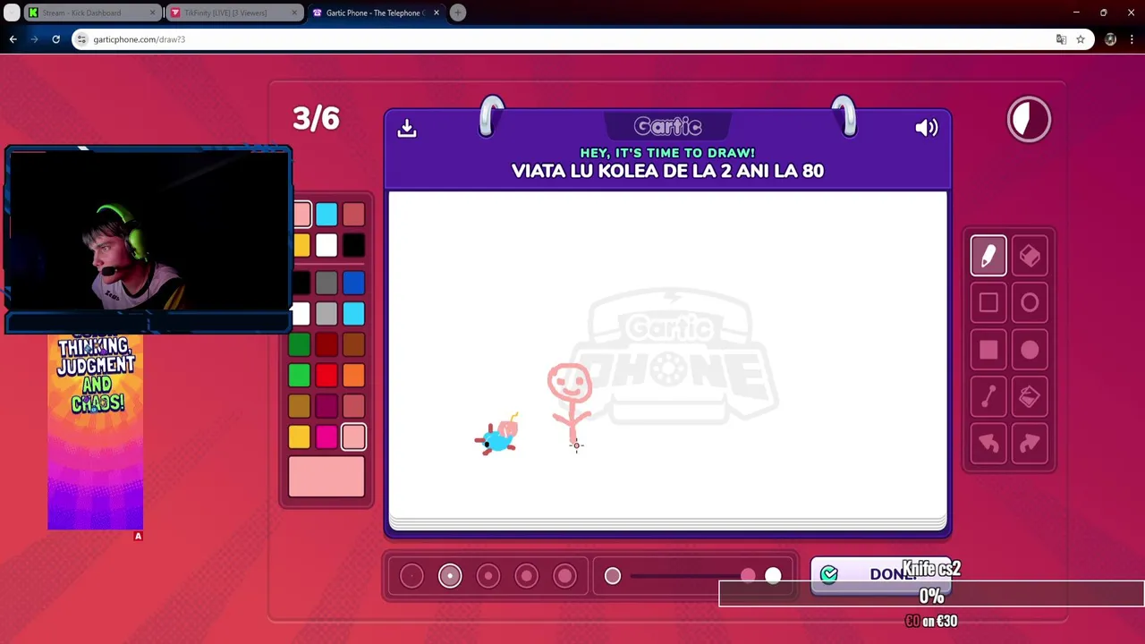Open a new browser tab with plus
Screen dimensions: 1145x644
click(x=458, y=13)
